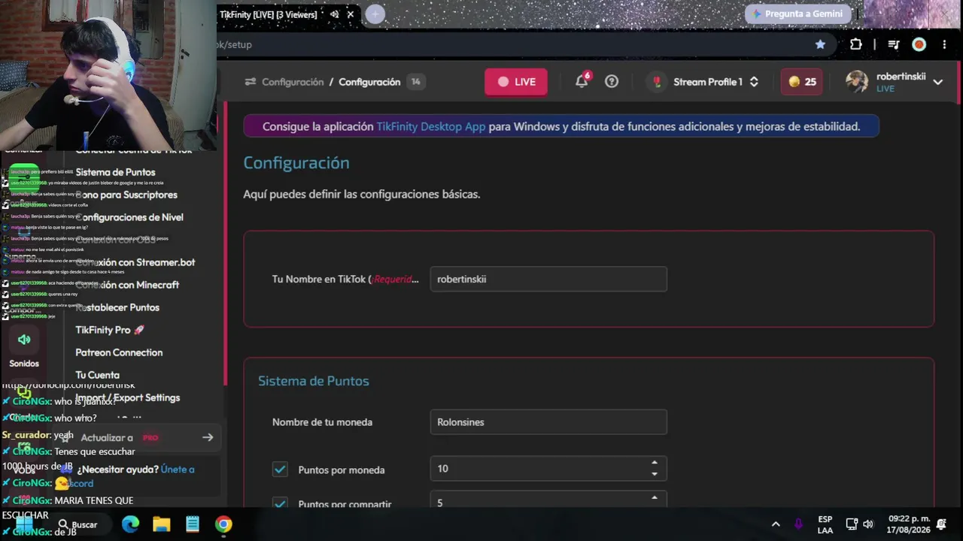Open the Chrome three-dot menu

pyautogui.click(x=944, y=44)
